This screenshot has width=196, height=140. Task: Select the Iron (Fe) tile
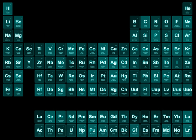point(82,49)
